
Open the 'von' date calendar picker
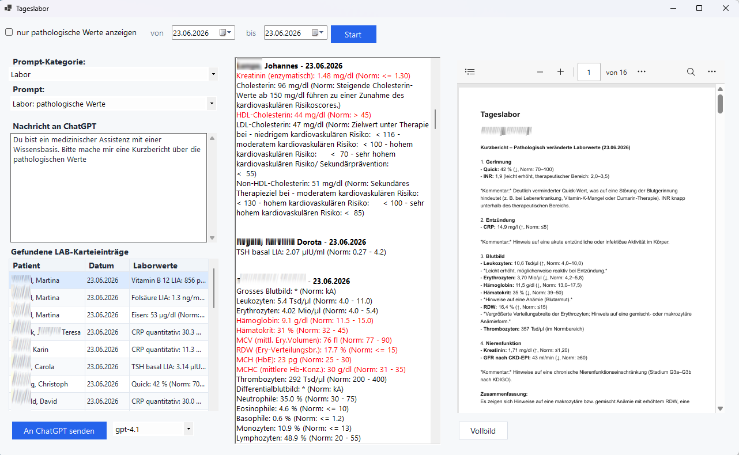point(227,33)
